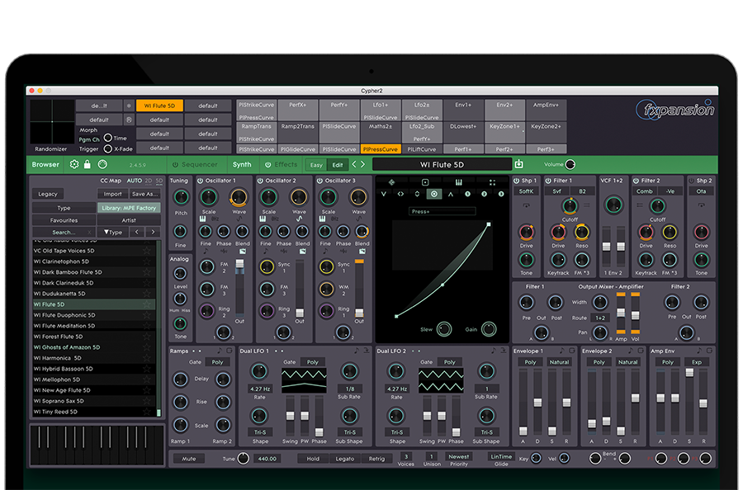Open the Browser tab
This screenshot has width=743, height=490.
45,164
